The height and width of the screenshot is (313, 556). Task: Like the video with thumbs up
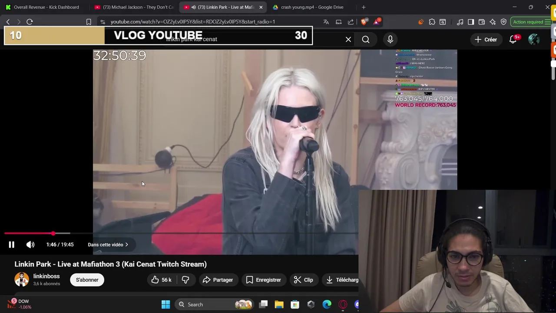(x=161, y=280)
